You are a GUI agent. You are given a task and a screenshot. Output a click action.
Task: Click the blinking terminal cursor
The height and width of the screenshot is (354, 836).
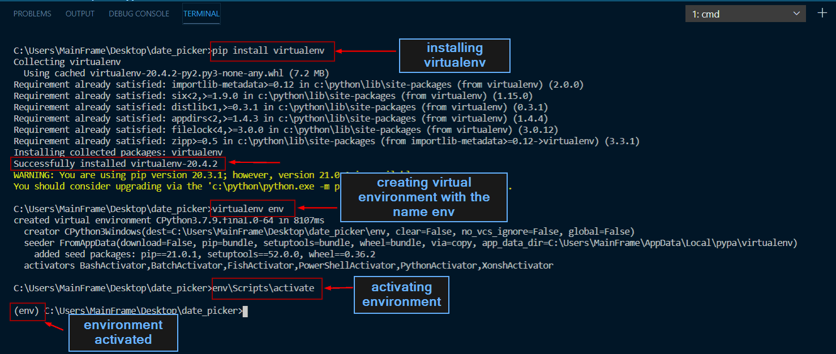tap(245, 311)
